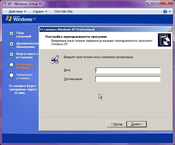Screen dimensions: 175x145
Task: Click the Динамическое обновление step indicator
Action: [x=11, y=44]
